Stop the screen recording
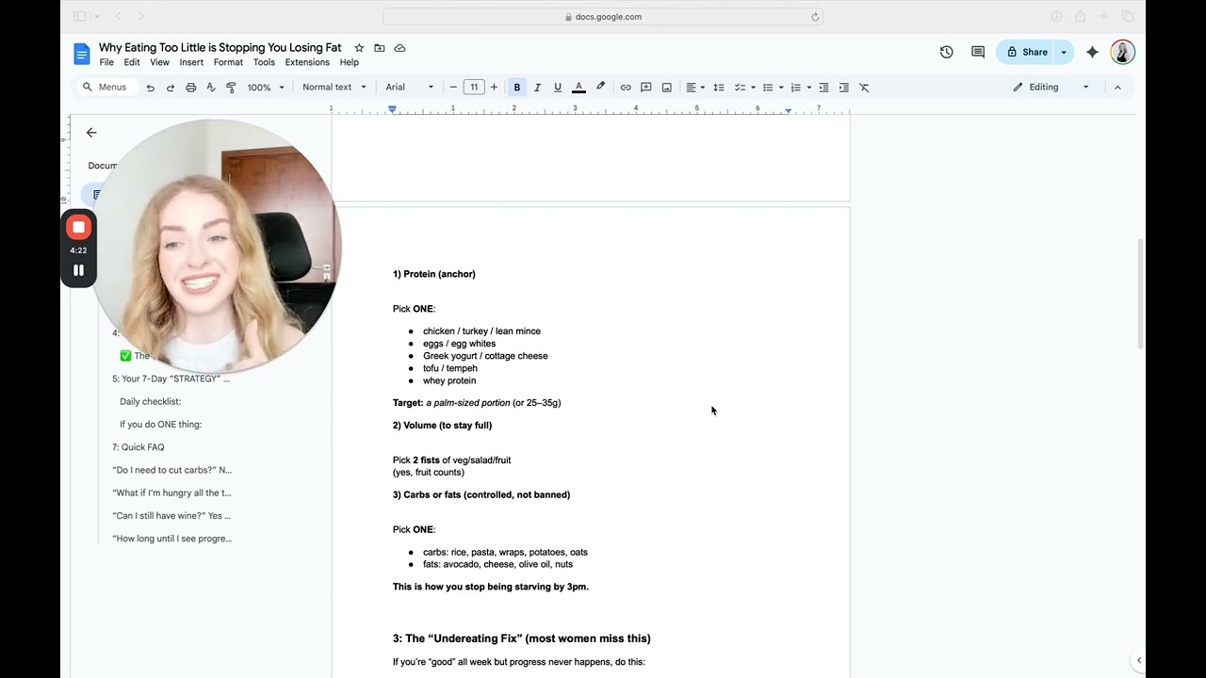The width and height of the screenshot is (1206, 678). pos(79,227)
